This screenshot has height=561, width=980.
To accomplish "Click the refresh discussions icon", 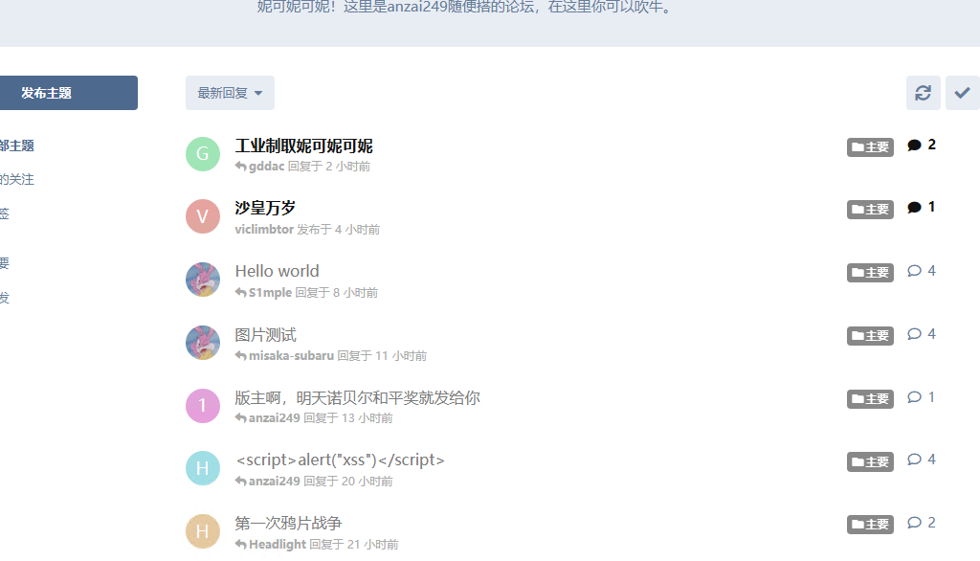I will (924, 93).
